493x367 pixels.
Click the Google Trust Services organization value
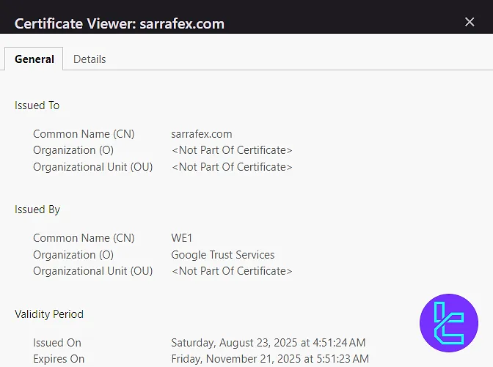[x=223, y=255]
